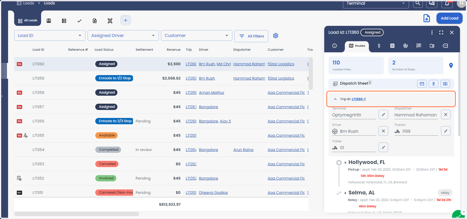Open the info tab icon in load panel
This screenshot has height=219, width=467.
[334, 46]
